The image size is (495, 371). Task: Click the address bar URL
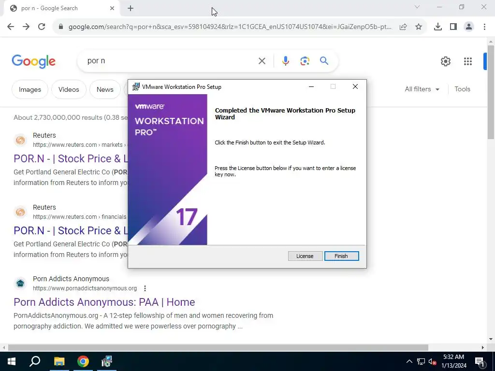pyautogui.click(x=230, y=27)
